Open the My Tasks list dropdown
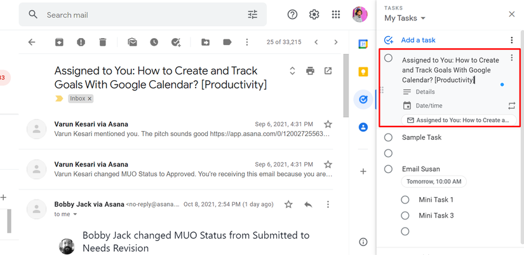524x255 pixels. click(405, 18)
